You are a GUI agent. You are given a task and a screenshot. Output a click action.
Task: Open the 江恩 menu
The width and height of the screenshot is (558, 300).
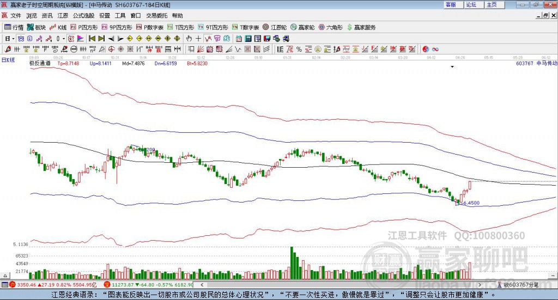click(x=63, y=16)
